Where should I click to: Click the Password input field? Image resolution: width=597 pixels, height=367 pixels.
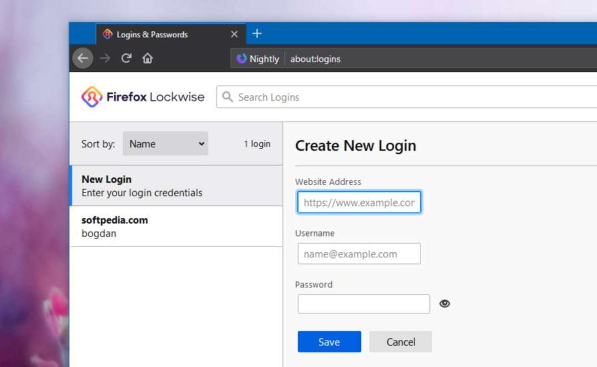click(364, 304)
